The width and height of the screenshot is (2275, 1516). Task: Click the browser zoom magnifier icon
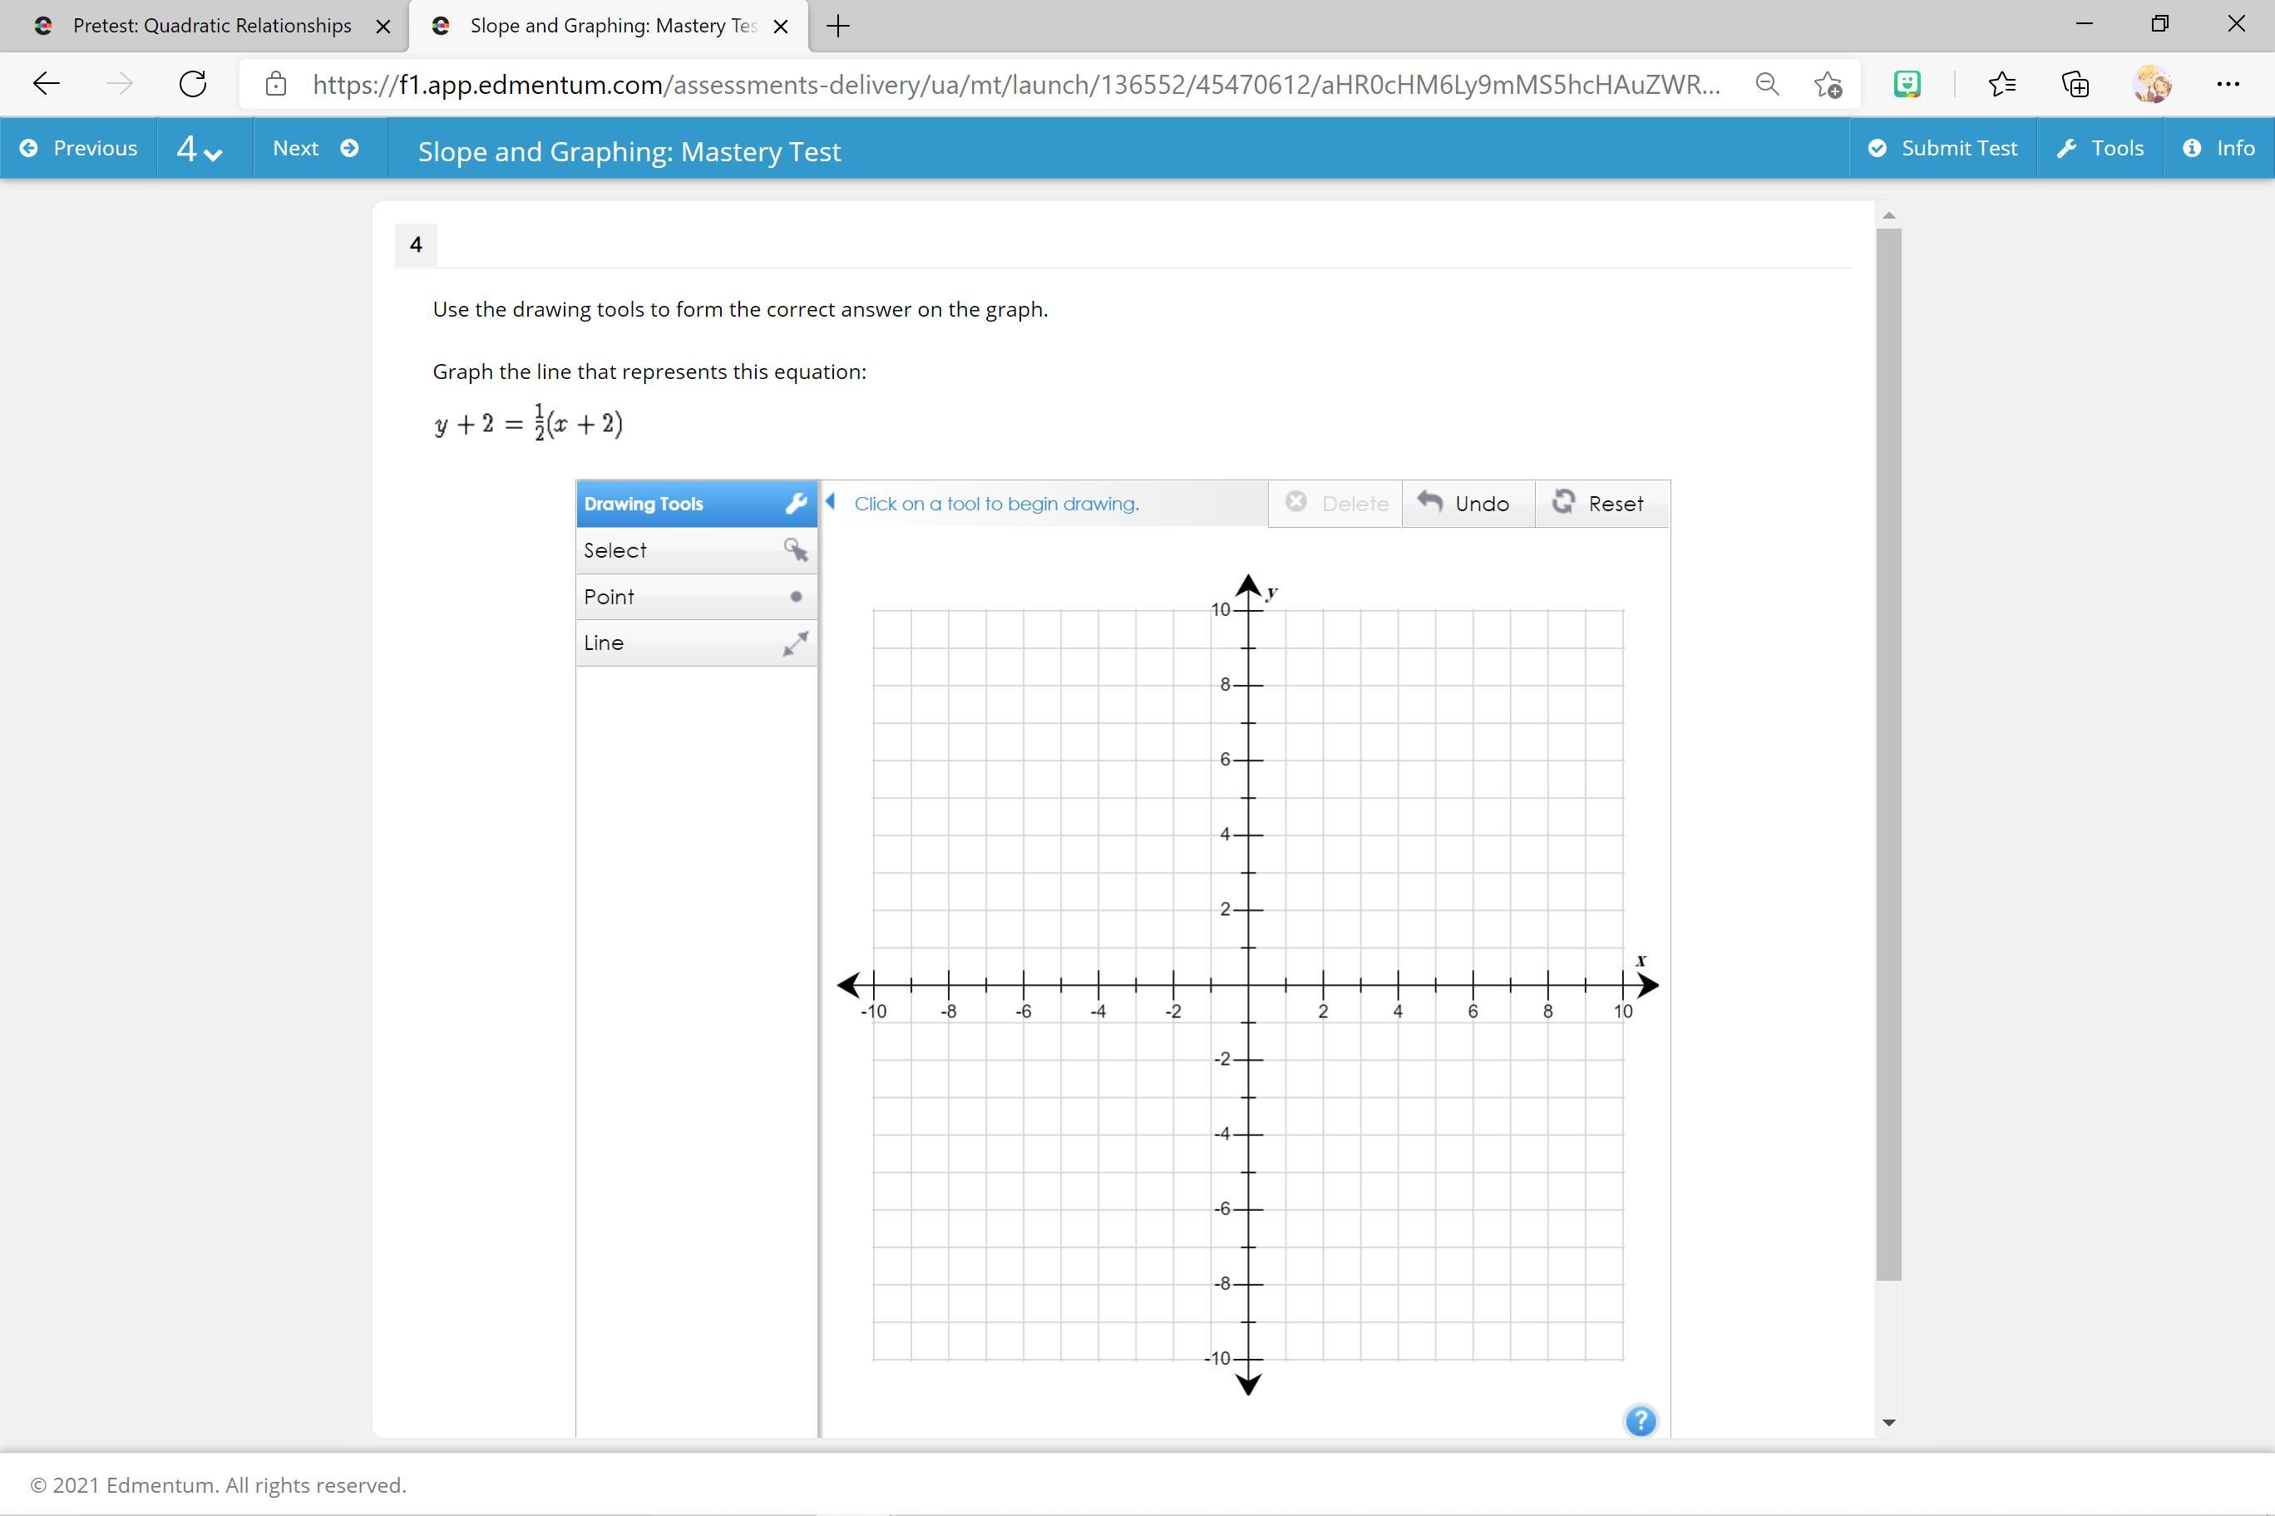(x=1766, y=85)
